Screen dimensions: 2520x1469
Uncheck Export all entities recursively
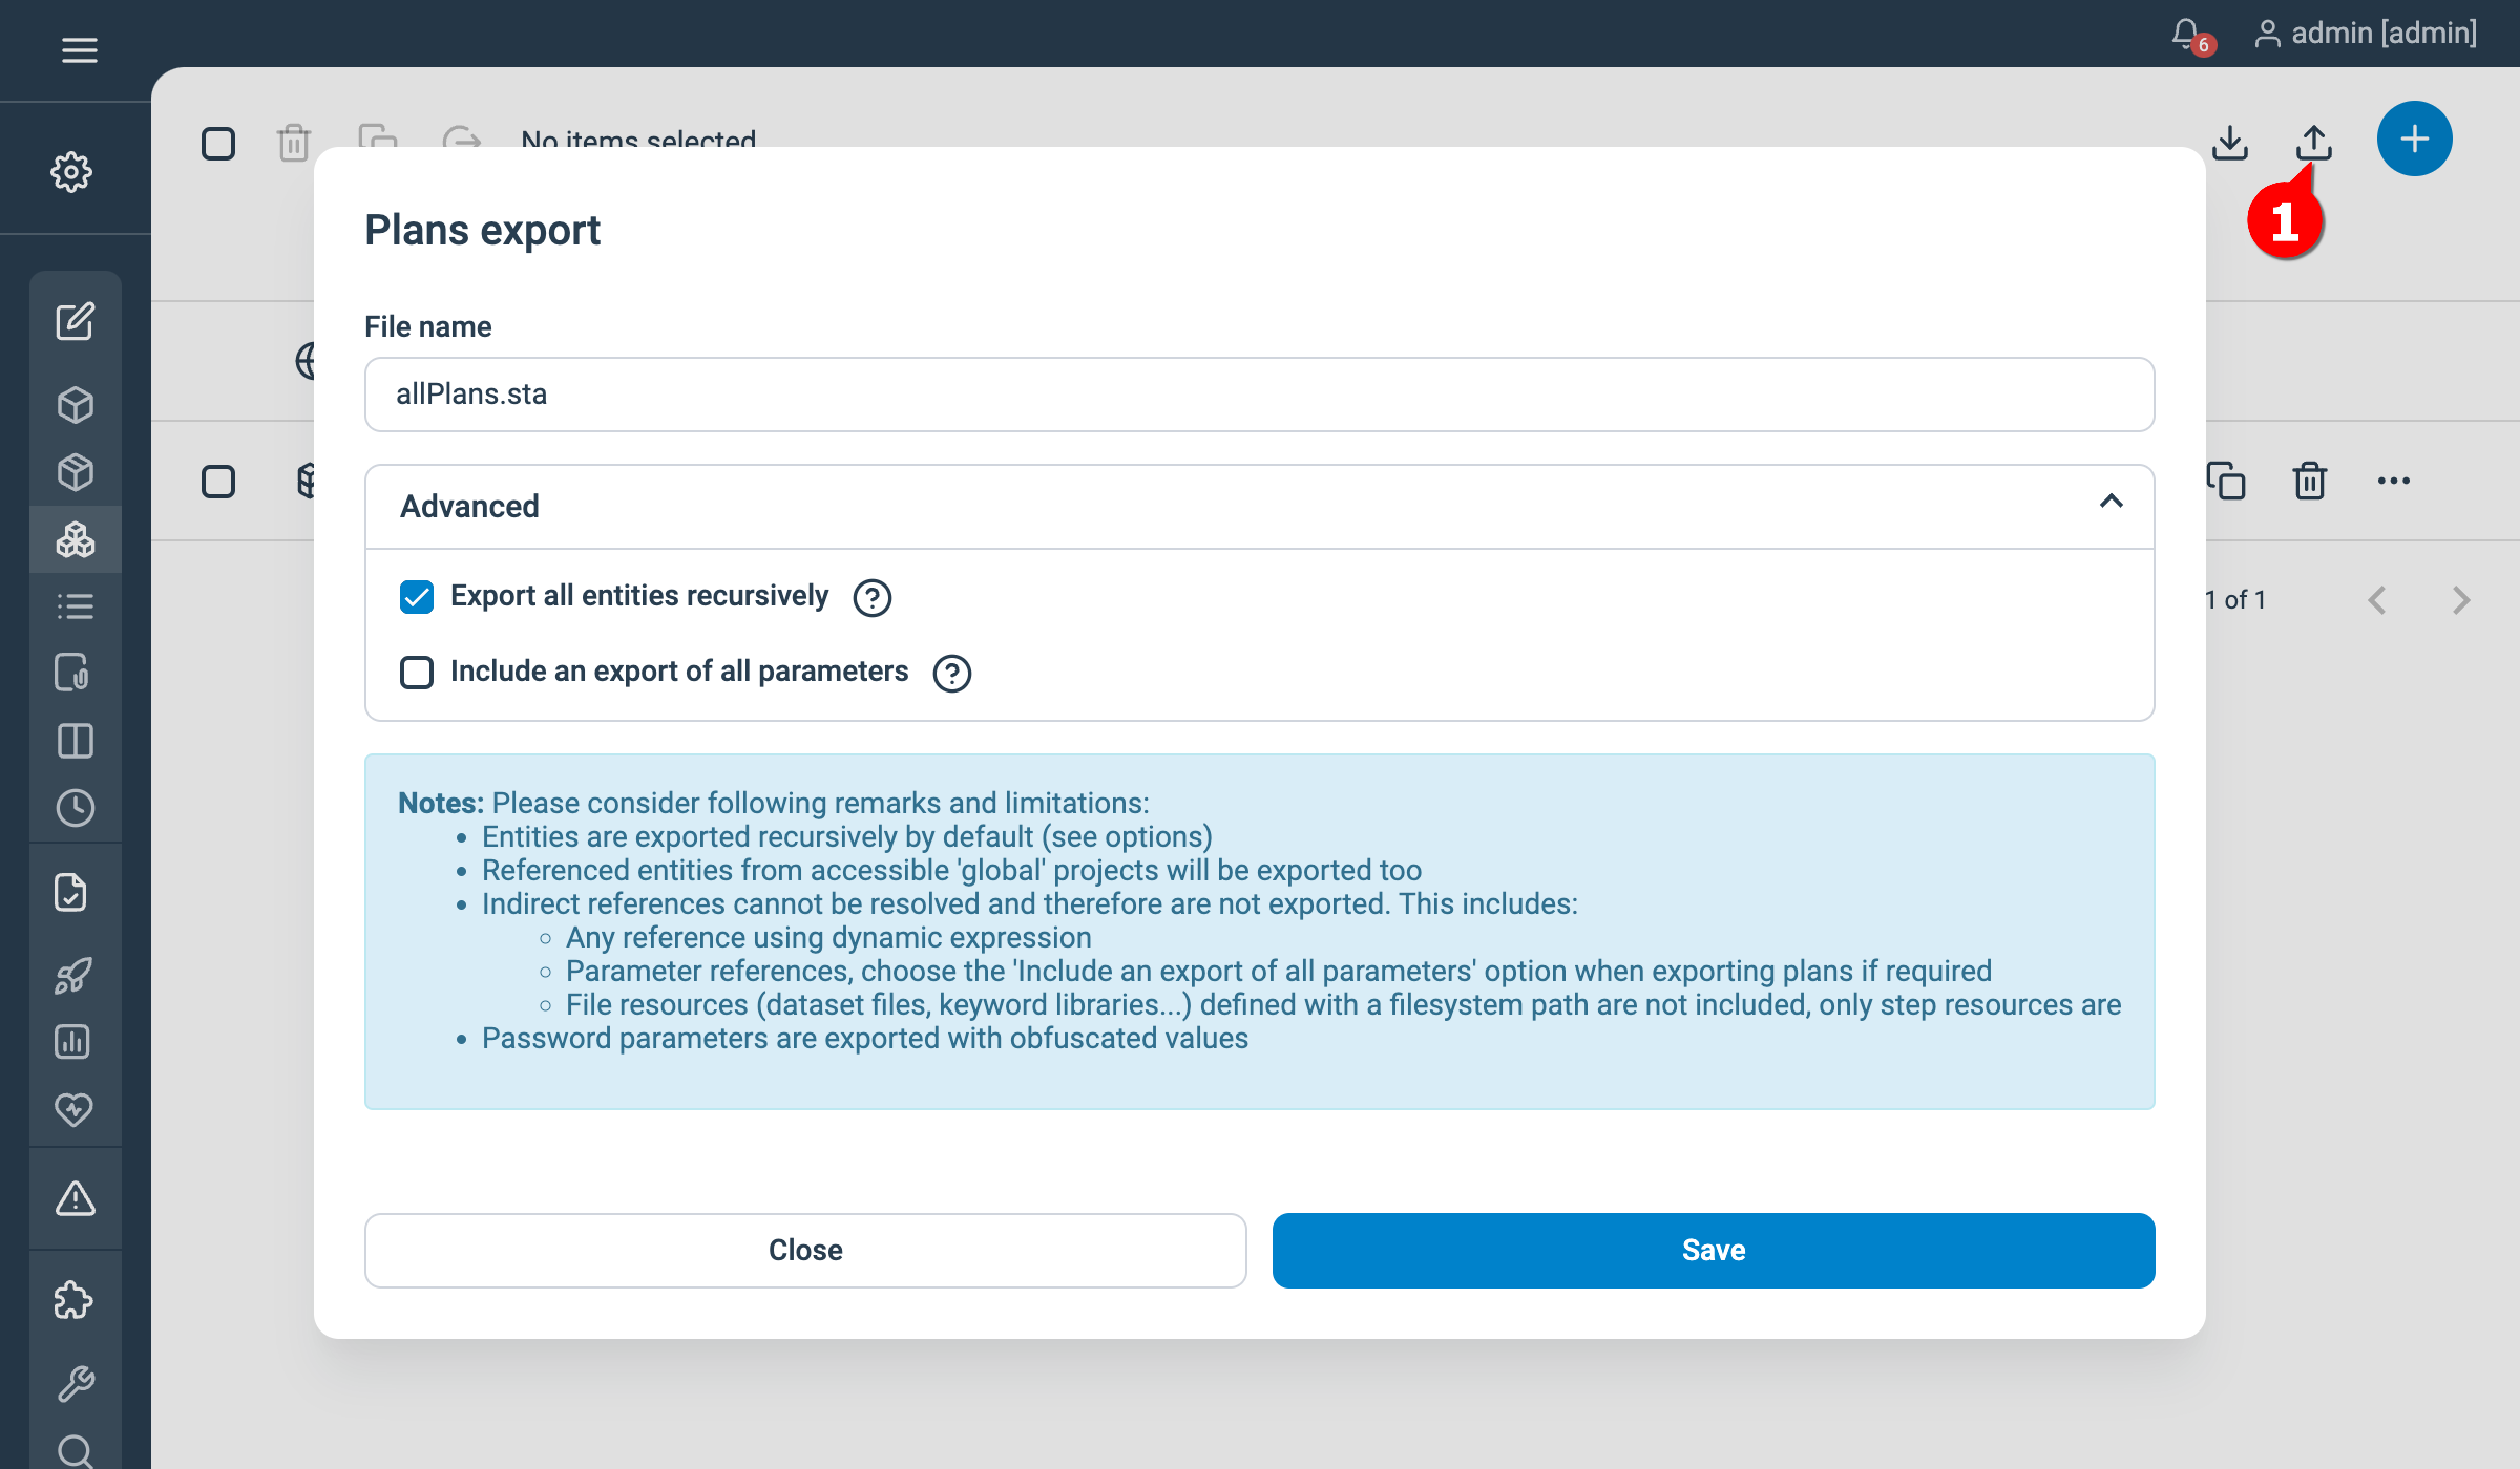coord(417,597)
